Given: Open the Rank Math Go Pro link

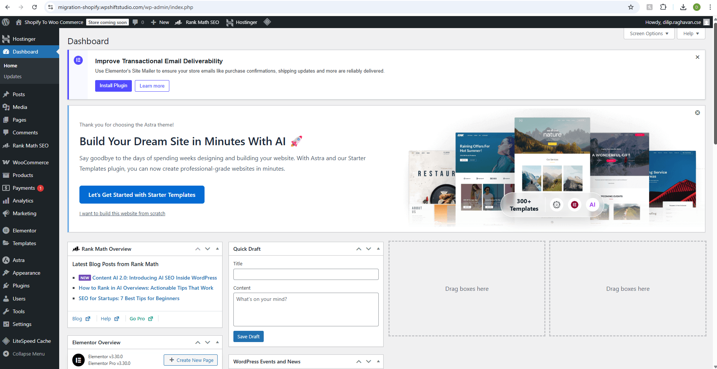Looking at the screenshot, I should [x=141, y=319].
